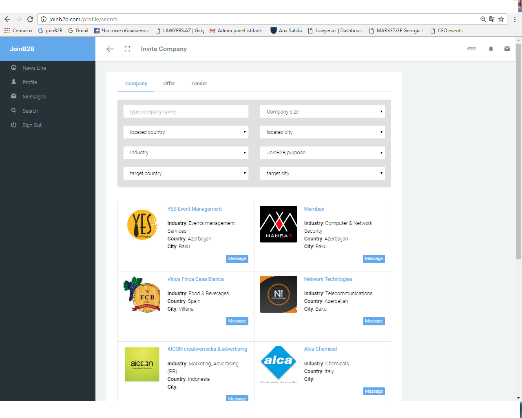Open the Alca Chemical company link
Viewport: 522px width, 418px height.
coord(321,349)
